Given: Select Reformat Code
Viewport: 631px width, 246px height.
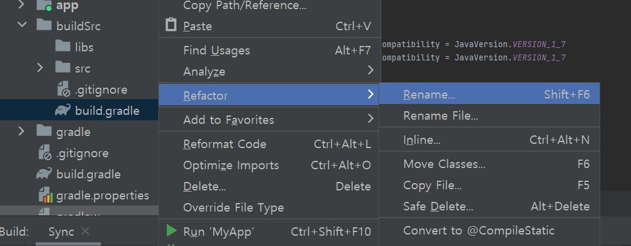Looking at the screenshot, I should pos(270,144).
